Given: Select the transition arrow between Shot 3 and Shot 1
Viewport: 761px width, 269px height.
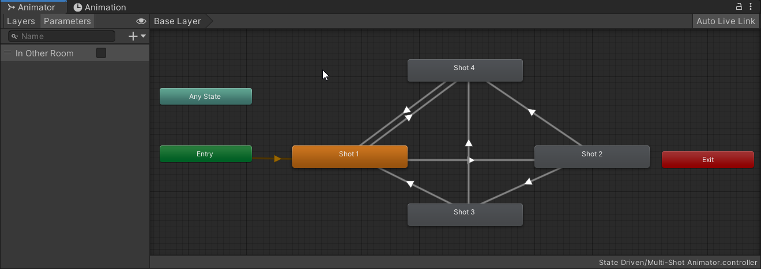Looking at the screenshot, I should point(410,184).
